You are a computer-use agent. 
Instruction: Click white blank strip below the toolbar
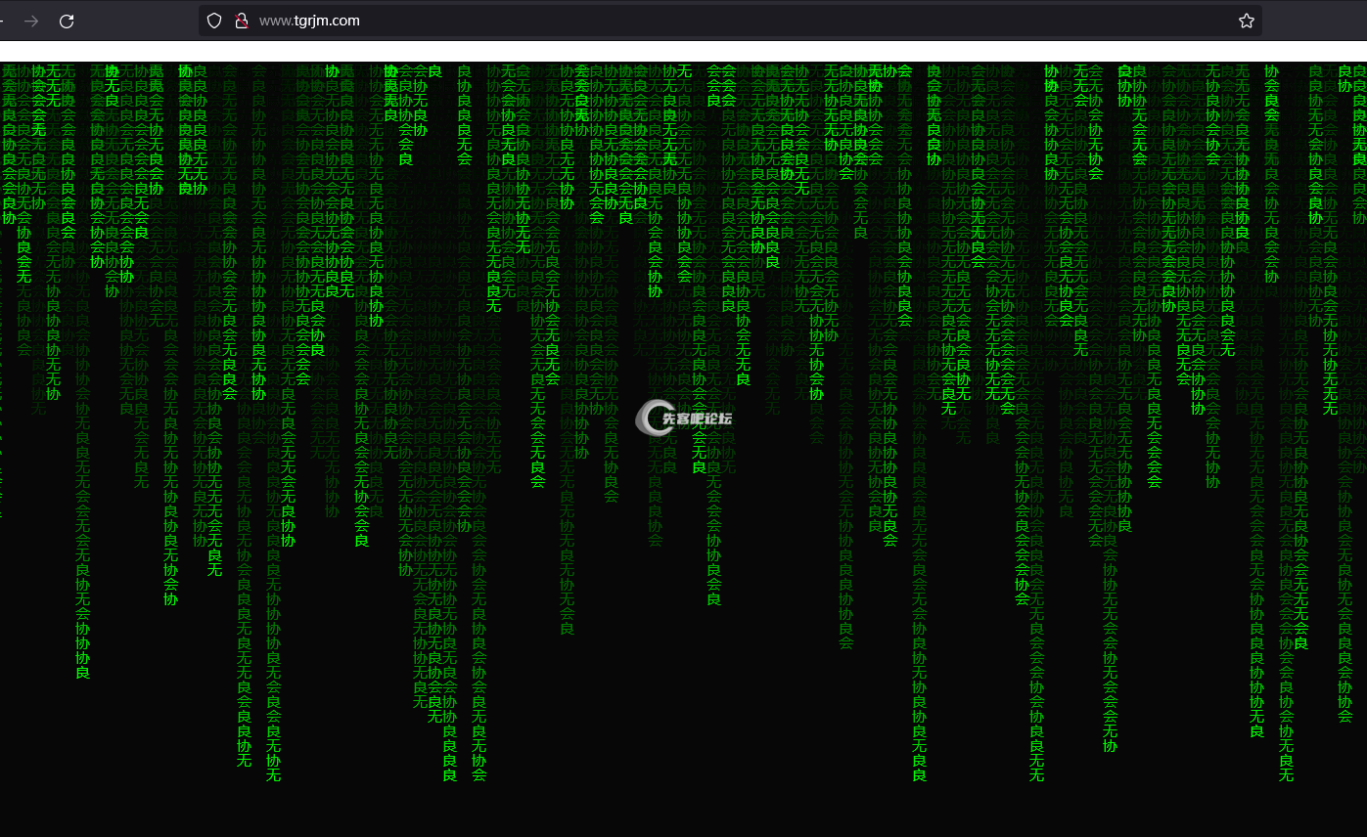click(x=683, y=51)
